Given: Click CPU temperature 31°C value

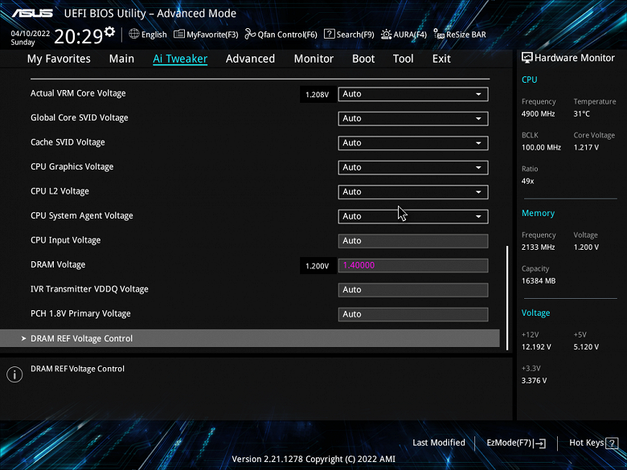Looking at the screenshot, I should click(x=581, y=114).
